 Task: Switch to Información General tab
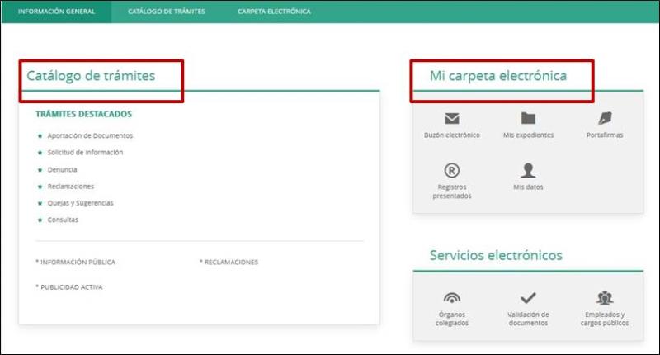[x=56, y=12]
